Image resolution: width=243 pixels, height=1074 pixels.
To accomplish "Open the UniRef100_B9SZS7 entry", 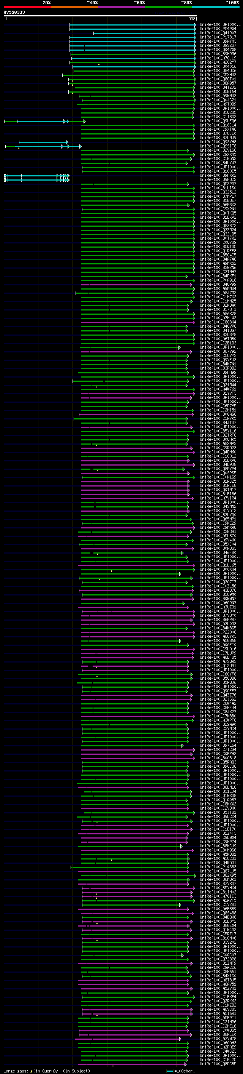I will tap(218, 45).
